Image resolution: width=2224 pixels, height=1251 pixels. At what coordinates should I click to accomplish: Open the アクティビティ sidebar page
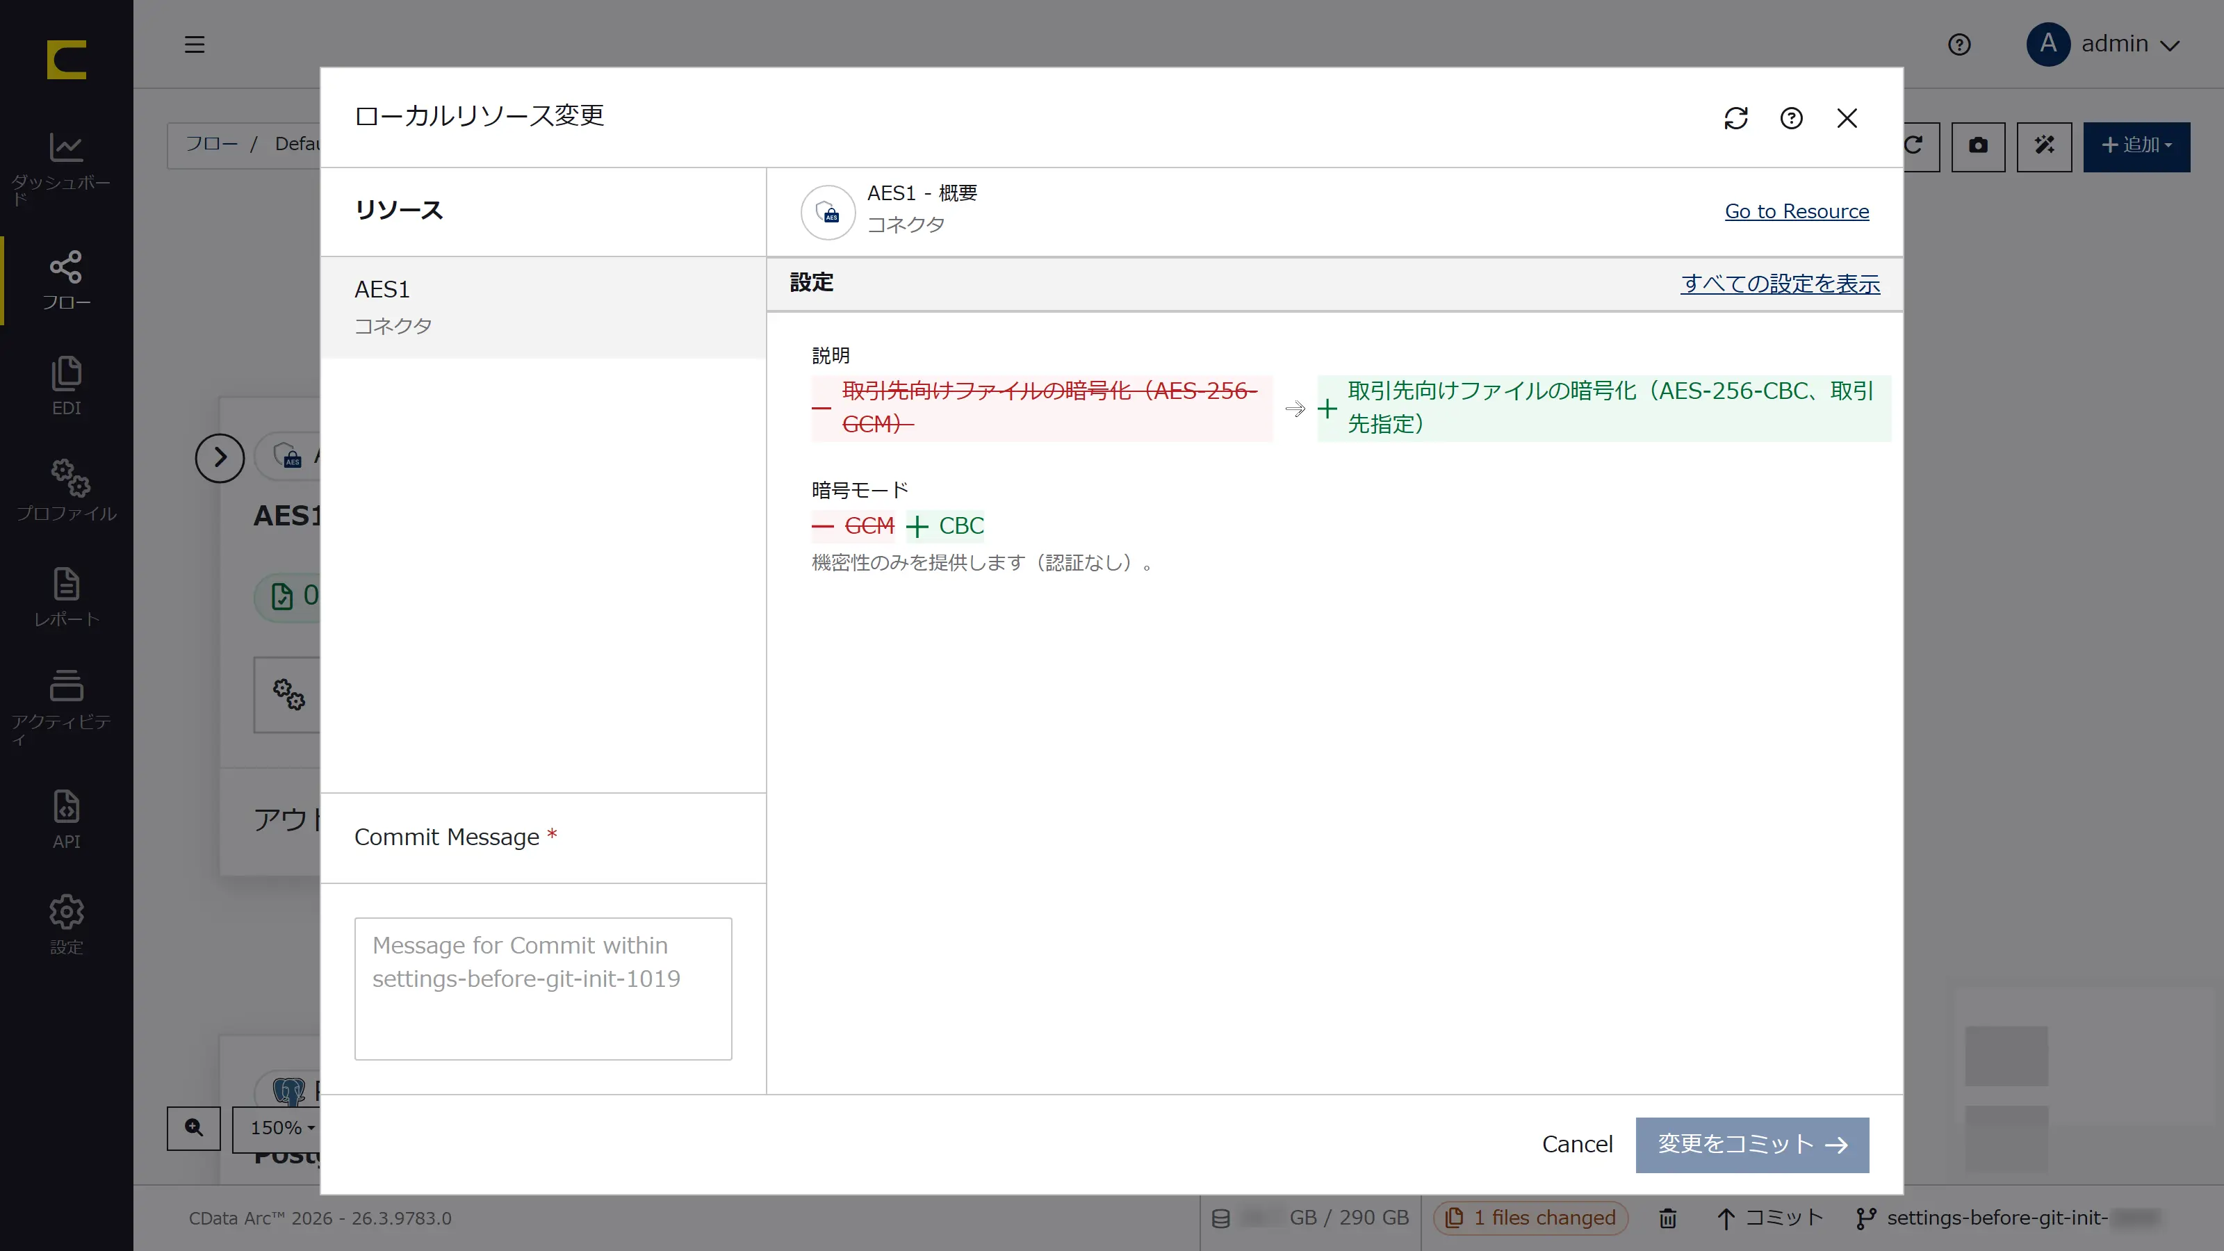click(x=67, y=707)
